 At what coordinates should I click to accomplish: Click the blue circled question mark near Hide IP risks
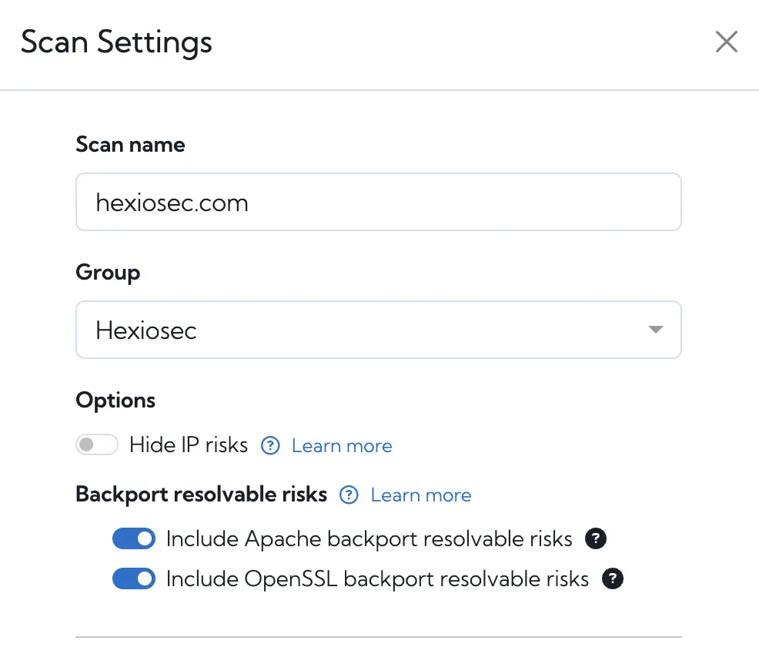[x=271, y=445]
